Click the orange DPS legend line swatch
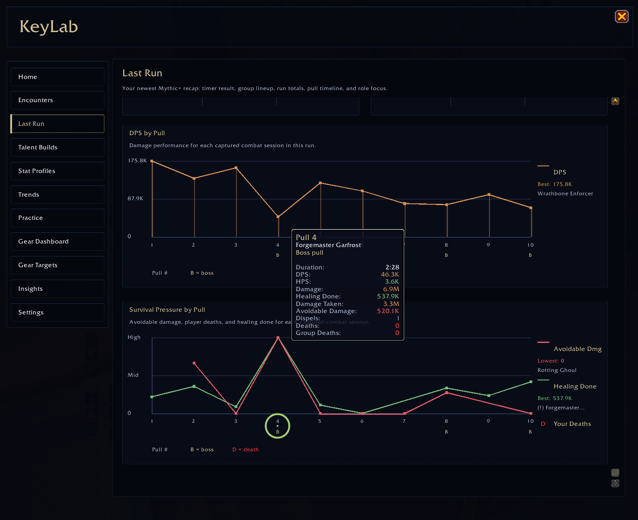Viewport: 638px width, 520px height. tap(543, 165)
